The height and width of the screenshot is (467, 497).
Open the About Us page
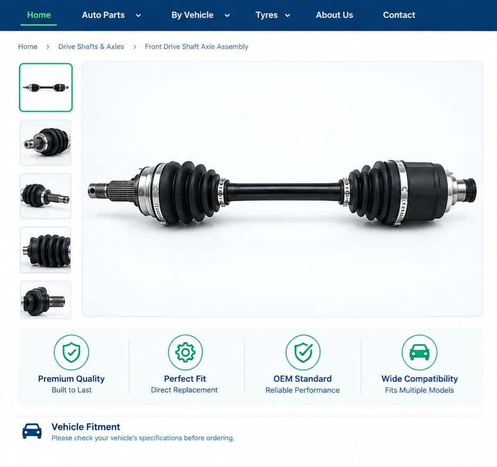(x=334, y=15)
